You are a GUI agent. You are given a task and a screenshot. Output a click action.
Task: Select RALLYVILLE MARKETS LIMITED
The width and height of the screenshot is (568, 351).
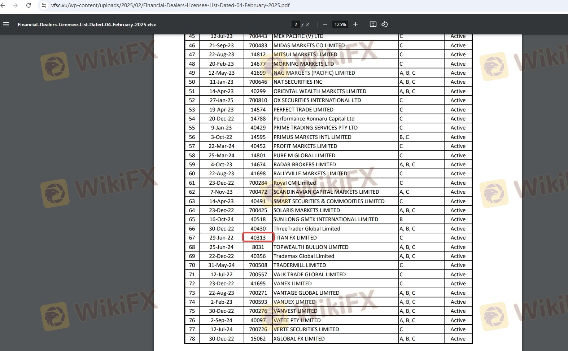310,174
